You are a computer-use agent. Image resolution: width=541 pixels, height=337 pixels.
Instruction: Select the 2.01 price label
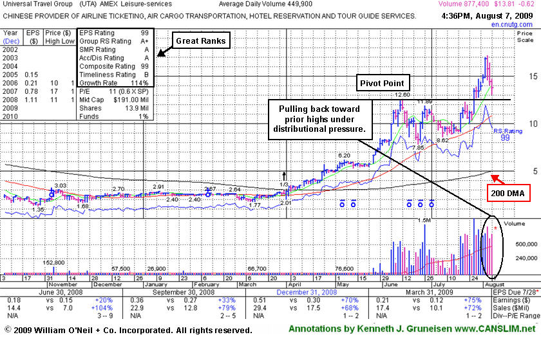click(285, 203)
